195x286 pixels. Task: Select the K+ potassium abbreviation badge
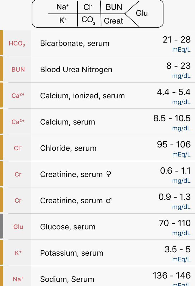point(18,253)
